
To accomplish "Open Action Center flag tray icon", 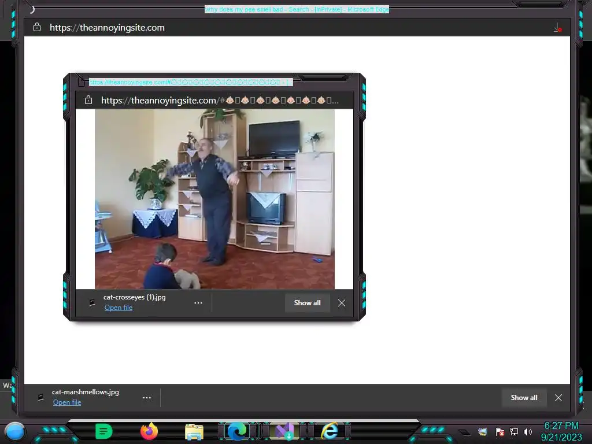I will coord(500,431).
